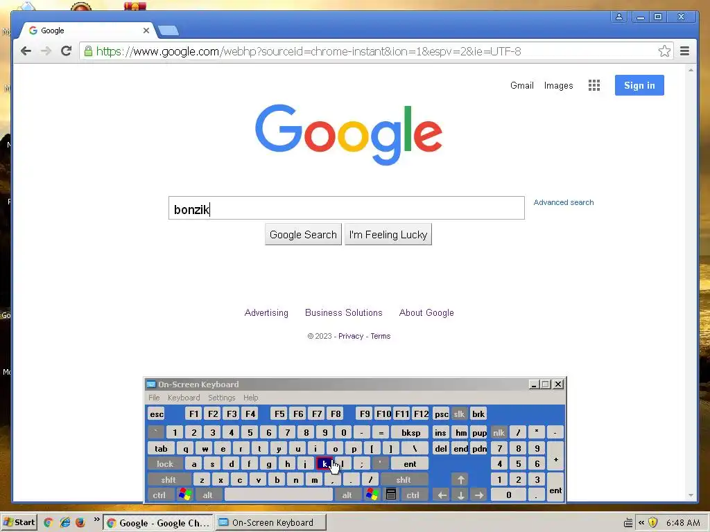The height and width of the screenshot is (532, 710).
Task: Open Gmail link
Action: 521,85
